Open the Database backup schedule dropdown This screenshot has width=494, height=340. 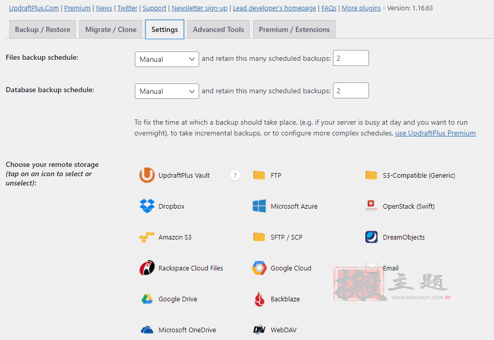point(167,91)
